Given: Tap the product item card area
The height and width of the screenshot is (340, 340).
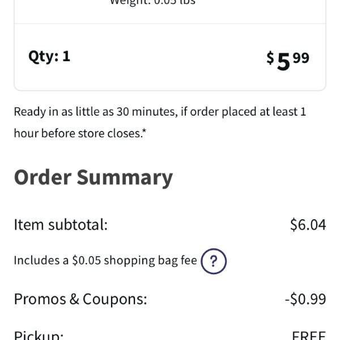Looking at the screenshot, I should (x=170, y=45).
